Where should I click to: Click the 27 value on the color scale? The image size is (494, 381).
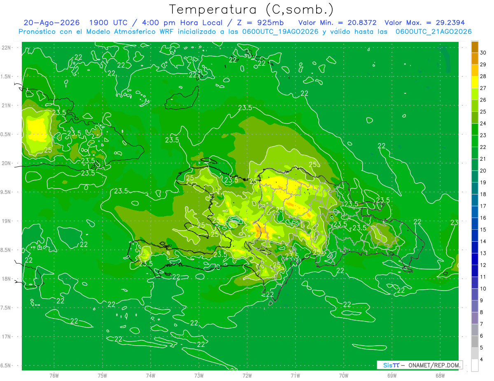[x=483, y=88]
